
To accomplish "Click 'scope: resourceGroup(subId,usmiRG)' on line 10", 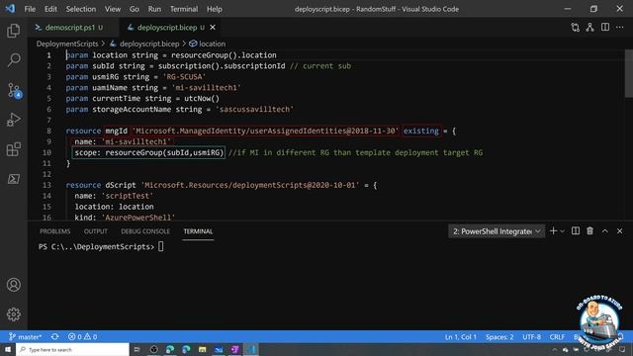I will (x=148, y=152).
